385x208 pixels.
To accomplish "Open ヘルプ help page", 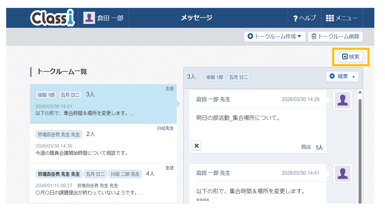I will (305, 18).
